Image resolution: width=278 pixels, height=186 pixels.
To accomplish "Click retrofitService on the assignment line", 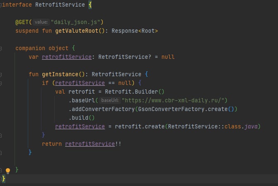I will tap(80, 126).
